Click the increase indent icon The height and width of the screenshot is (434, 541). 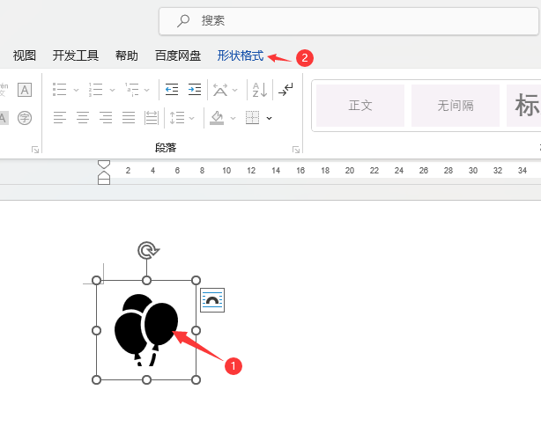pos(195,90)
